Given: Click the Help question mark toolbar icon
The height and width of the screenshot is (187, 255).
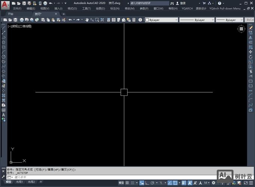Looking at the screenshot, I should 140,20.
